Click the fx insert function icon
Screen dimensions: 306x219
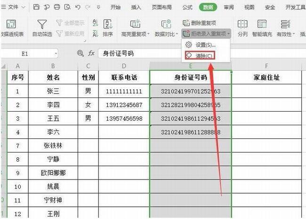point(91,53)
